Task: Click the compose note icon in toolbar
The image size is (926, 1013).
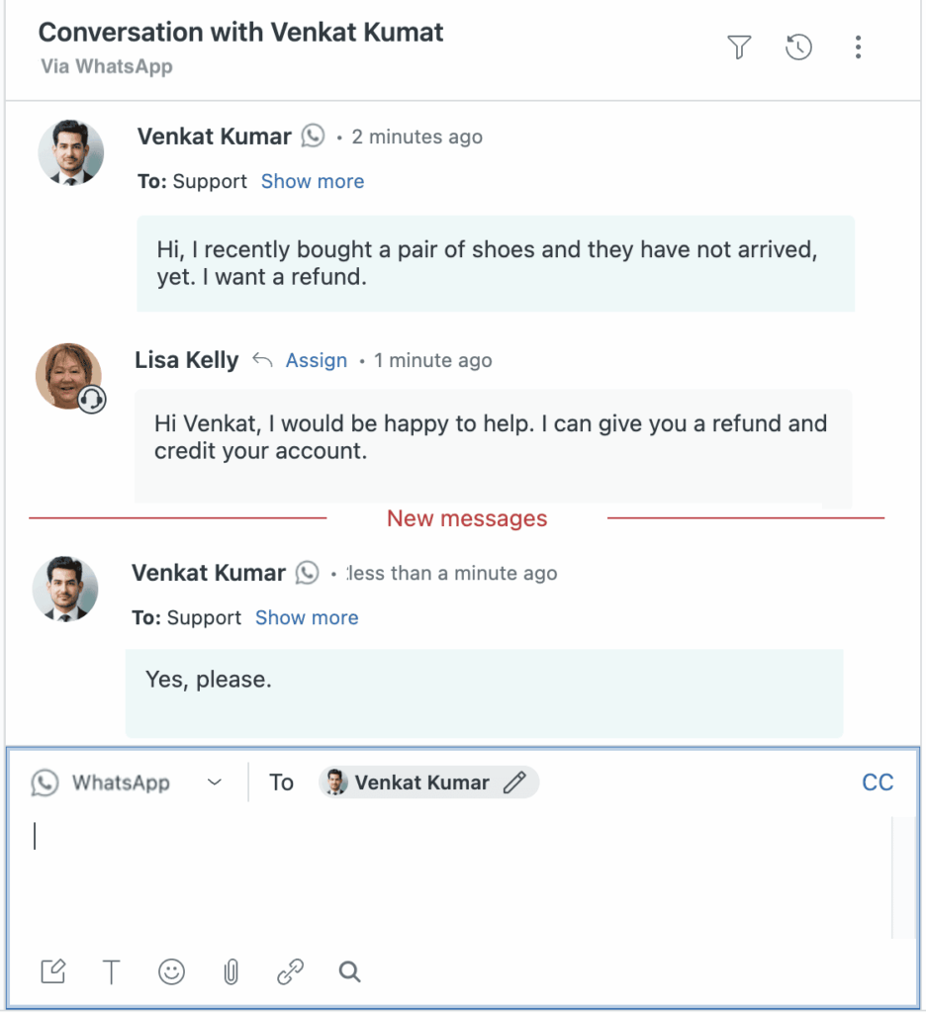Action: point(53,972)
